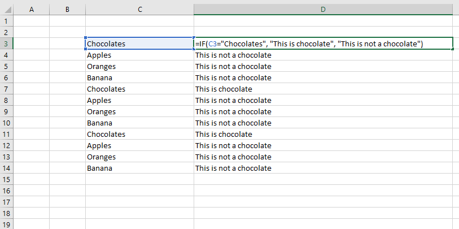Click "This is not a chocolate" in row 14
Image resolution: width=459 pixels, height=229 pixels.
click(x=233, y=168)
